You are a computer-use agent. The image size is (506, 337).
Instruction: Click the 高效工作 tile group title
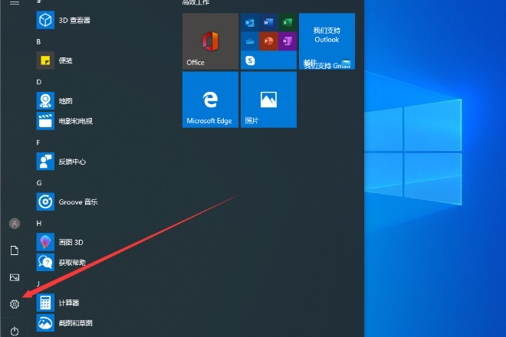pos(195,2)
